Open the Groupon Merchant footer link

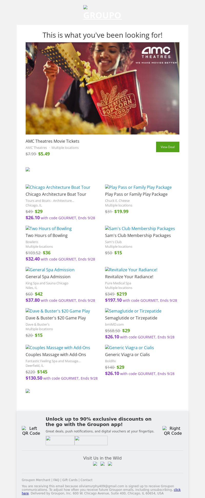pos(36,480)
